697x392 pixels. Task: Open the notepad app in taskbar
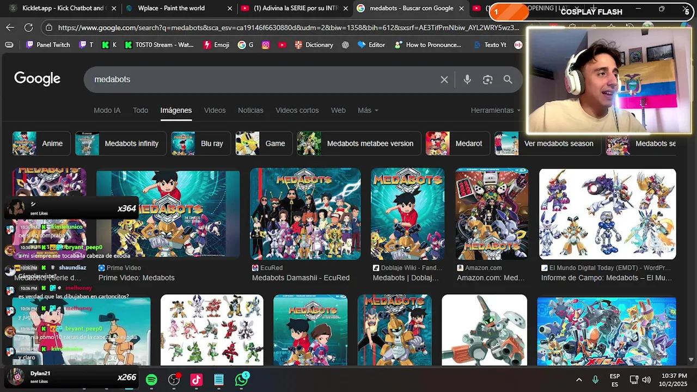[x=219, y=379]
